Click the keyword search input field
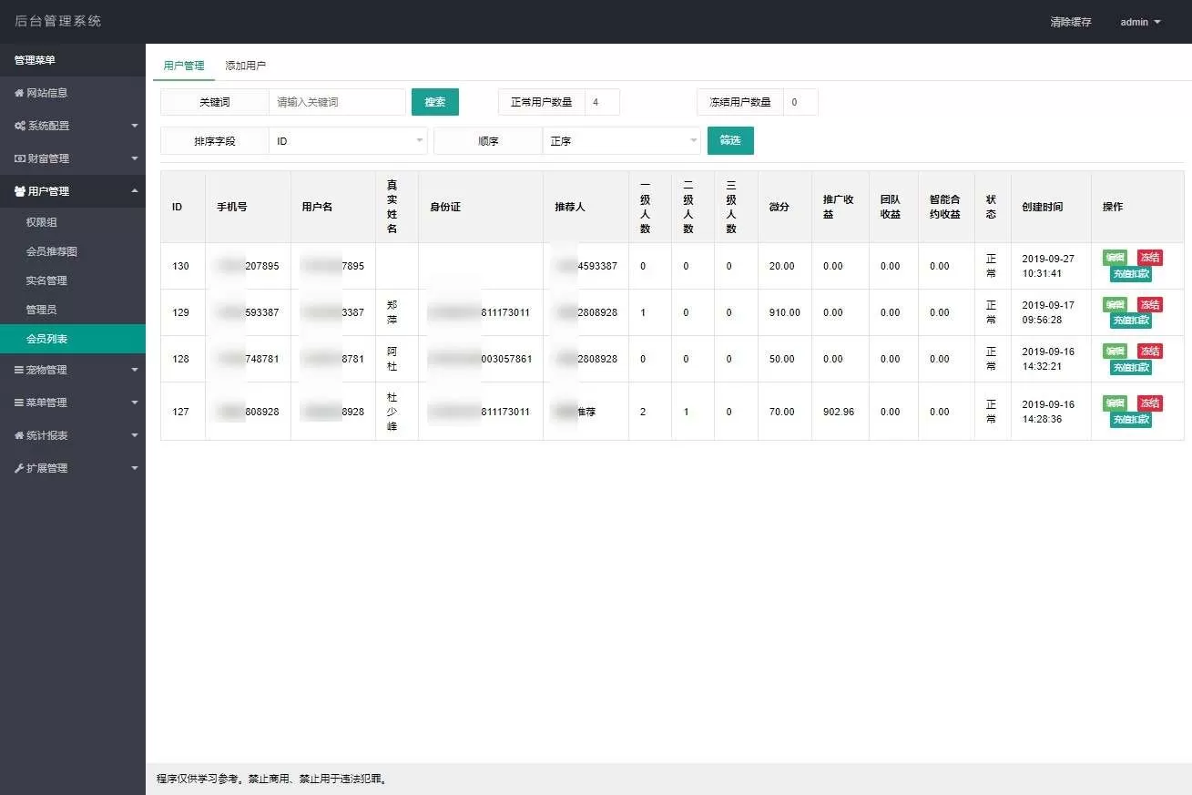 337,102
